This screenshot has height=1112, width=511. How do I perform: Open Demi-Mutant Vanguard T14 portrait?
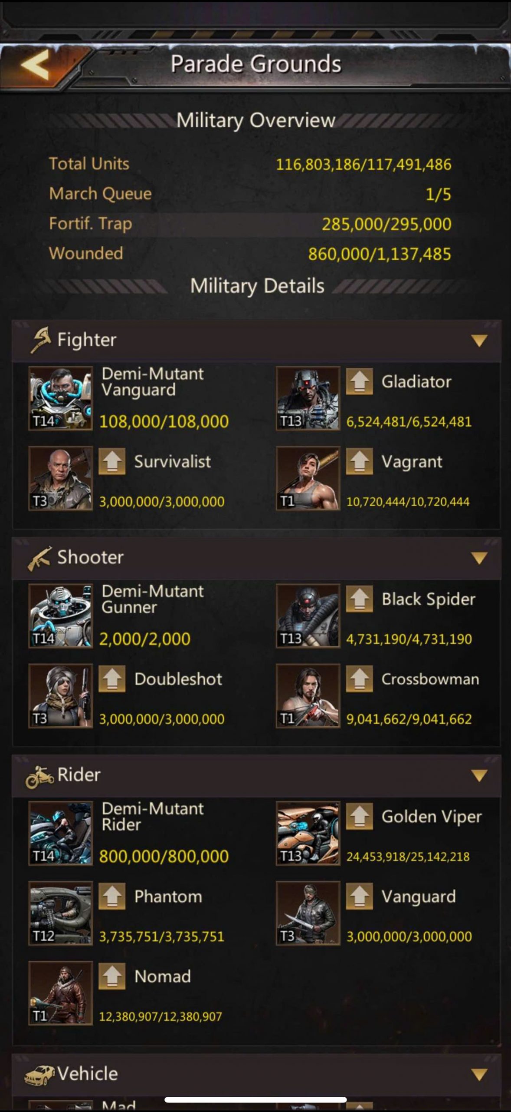point(61,398)
